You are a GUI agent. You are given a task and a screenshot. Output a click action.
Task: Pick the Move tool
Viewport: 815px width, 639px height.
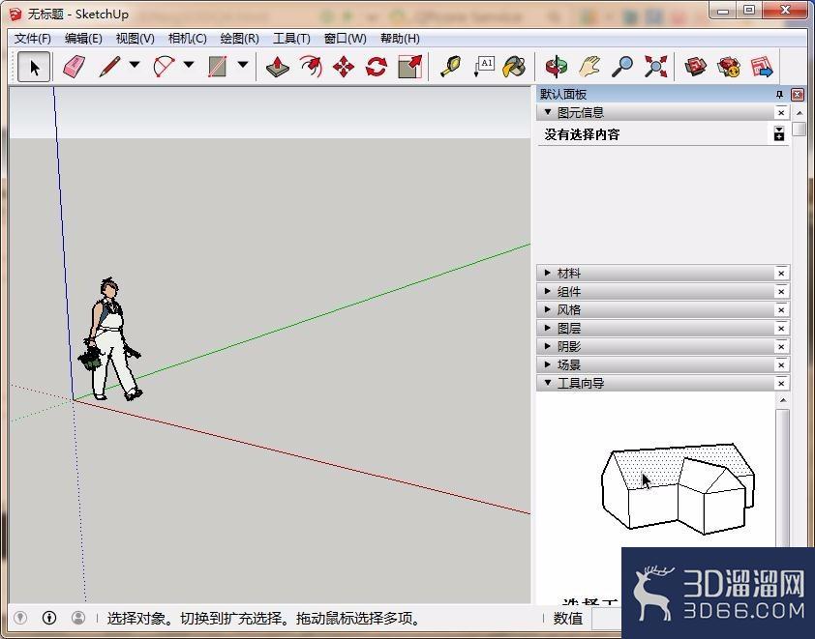343,67
